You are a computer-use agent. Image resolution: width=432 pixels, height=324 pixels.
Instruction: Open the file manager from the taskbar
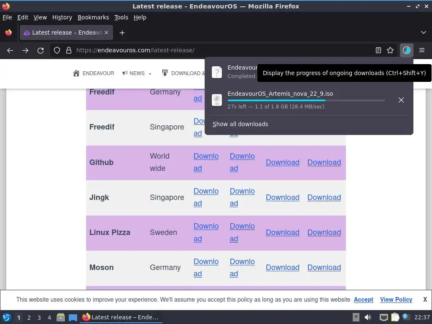61,317
